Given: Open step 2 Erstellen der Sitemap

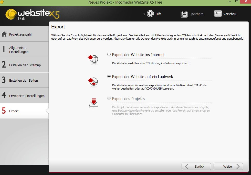Looking at the screenshot, I should 24,65.
